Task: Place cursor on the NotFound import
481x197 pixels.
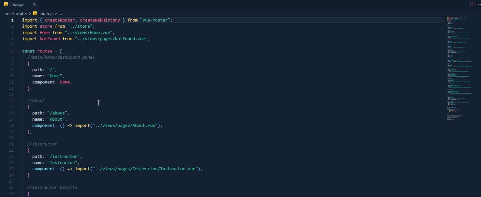Action: 50,38
